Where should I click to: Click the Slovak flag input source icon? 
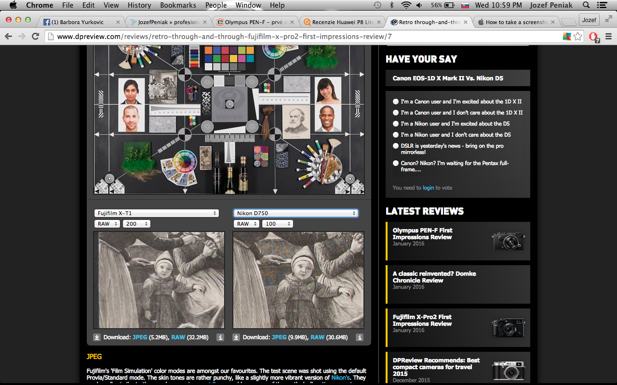coord(465,5)
